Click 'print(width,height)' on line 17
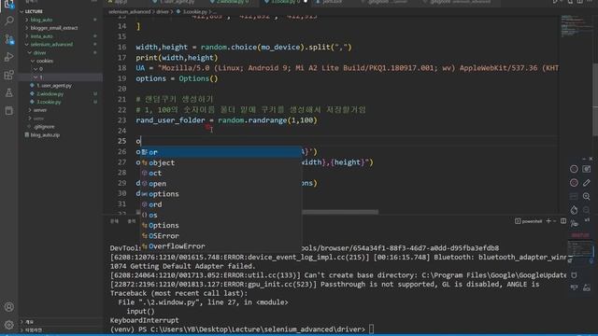The width and height of the screenshot is (598, 336). [177, 58]
